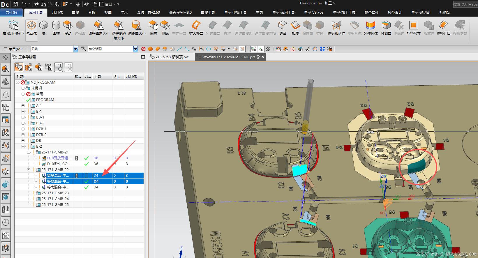The width and height of the screenshot is (478, 258).
Task: Collapse the 25-171-GMB-22 group
Action: point(29,170)
